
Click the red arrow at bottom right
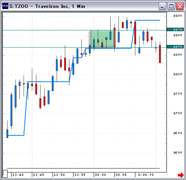[181, 175]
